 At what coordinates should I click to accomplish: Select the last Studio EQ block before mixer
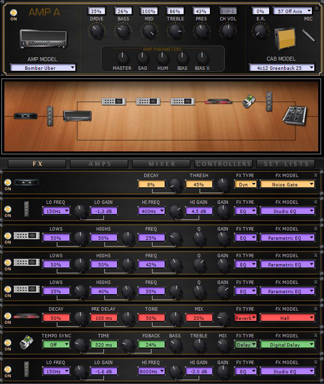pyautogui.click(x=269, y=102)
